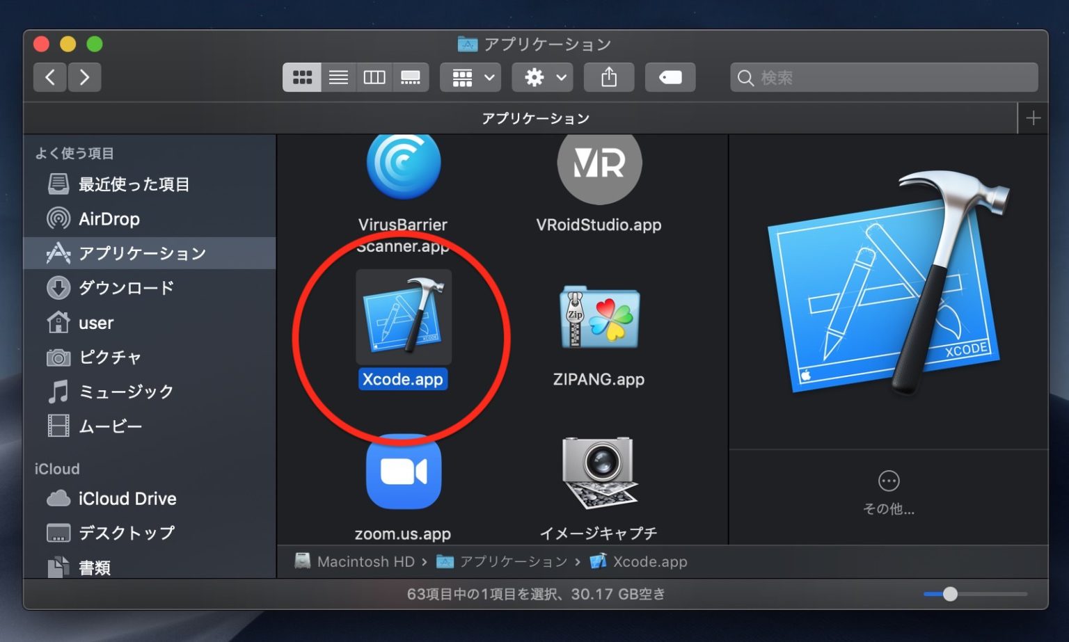This screenshot has width=1069, height=642.
Task: Switch to column view
Action: [374, 77]
